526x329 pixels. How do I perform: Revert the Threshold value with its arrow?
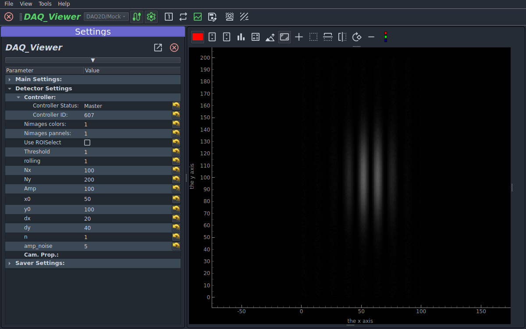(x=176, y=151)
